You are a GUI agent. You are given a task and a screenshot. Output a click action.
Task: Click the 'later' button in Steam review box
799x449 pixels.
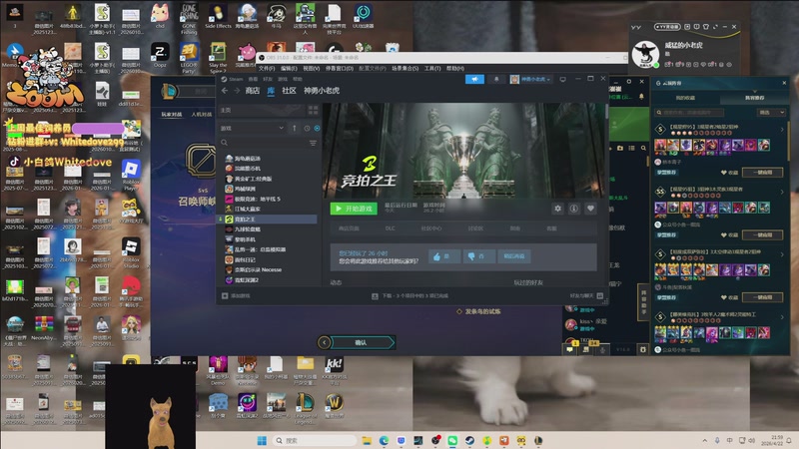click(514, 256)
